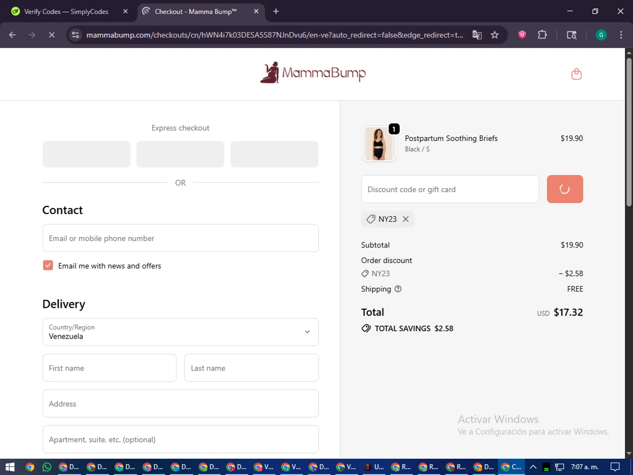Viewport: 633px width, 475px height.
Task: Remove the NY23 discount chip
Action: 406,219
